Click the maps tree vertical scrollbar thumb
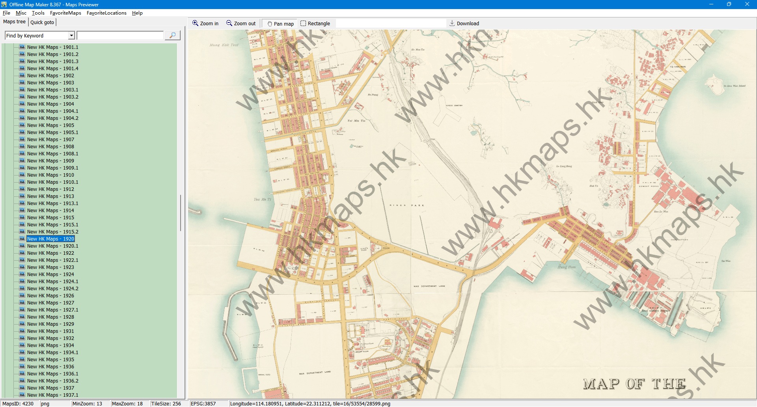 181,213
